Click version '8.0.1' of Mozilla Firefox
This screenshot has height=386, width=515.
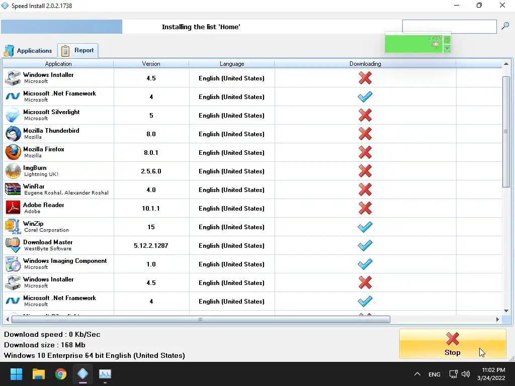151,153
